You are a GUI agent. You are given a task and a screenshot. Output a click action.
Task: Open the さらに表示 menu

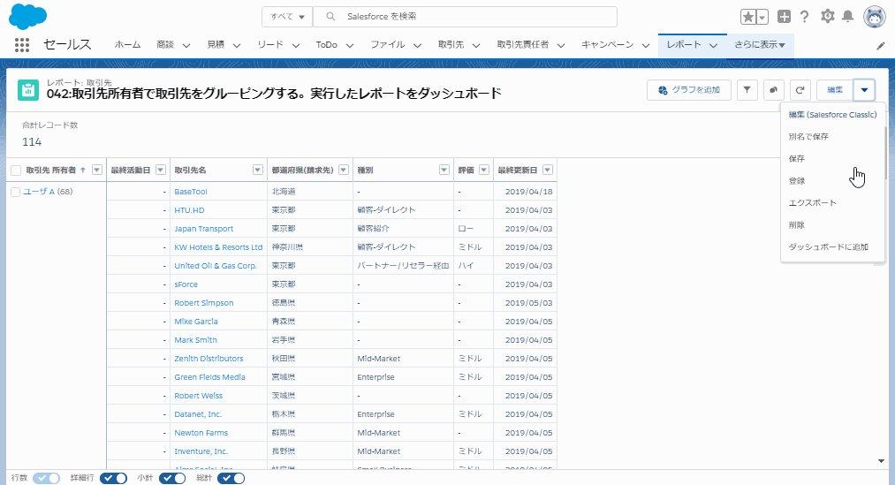pyautogui.click(x=760, y=44)
